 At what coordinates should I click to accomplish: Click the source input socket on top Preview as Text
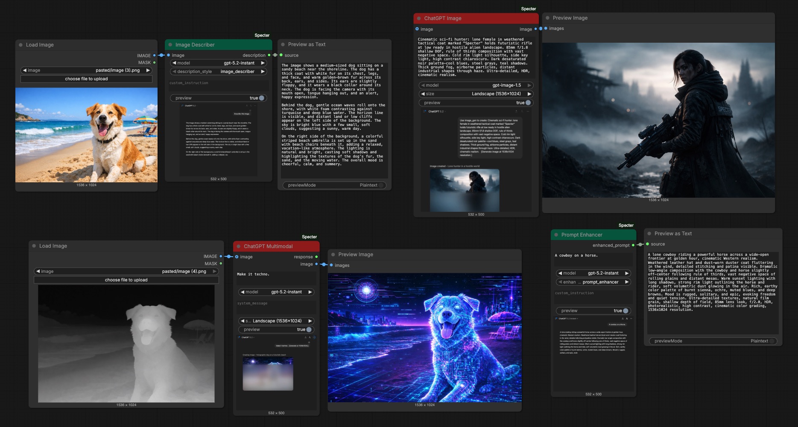(281, 55)
